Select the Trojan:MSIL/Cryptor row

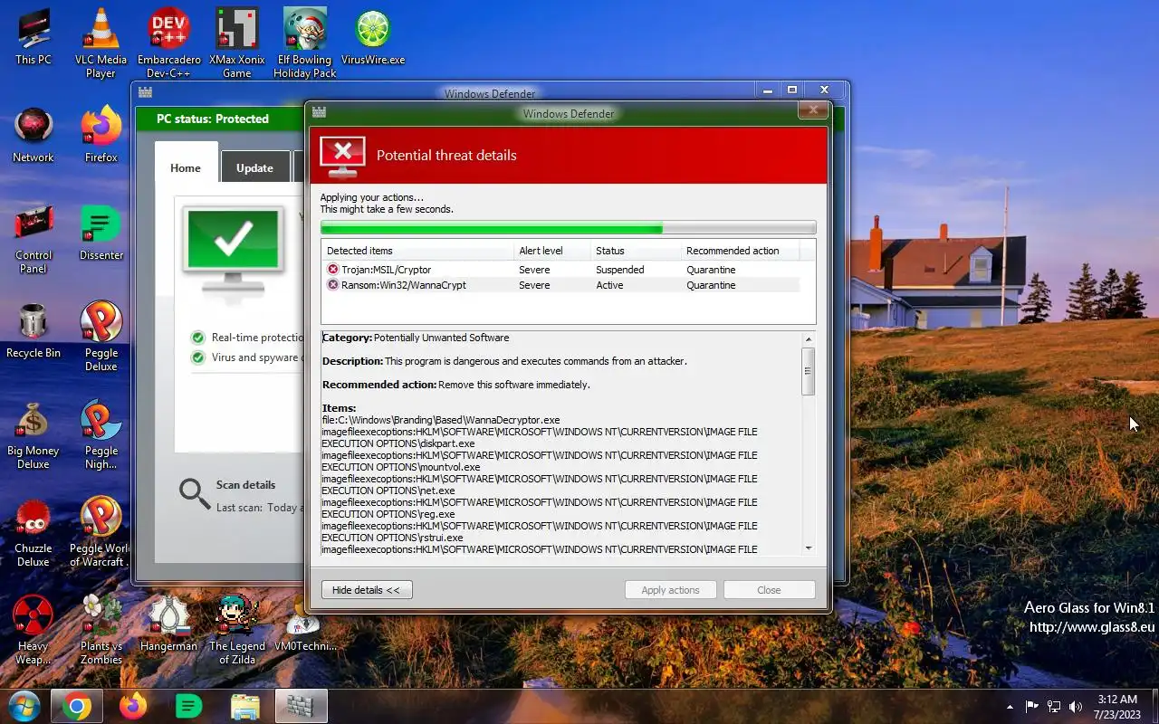561,270
